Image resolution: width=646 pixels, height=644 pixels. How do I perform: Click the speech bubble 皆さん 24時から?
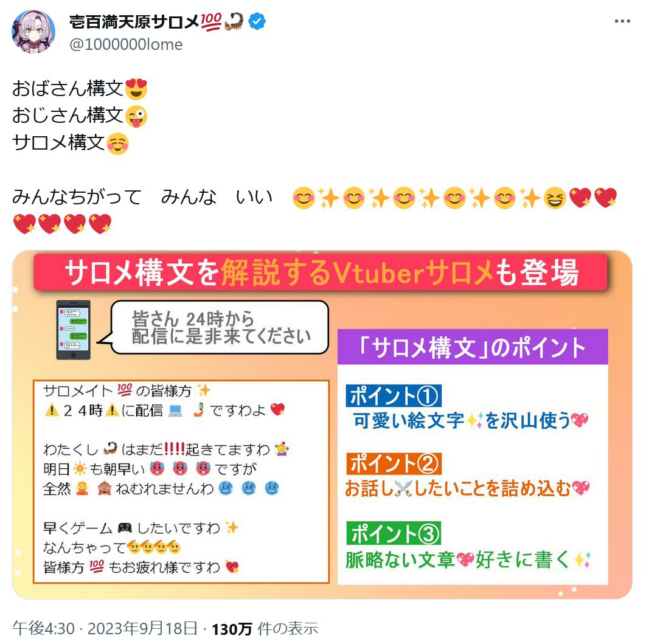(220, 327)
